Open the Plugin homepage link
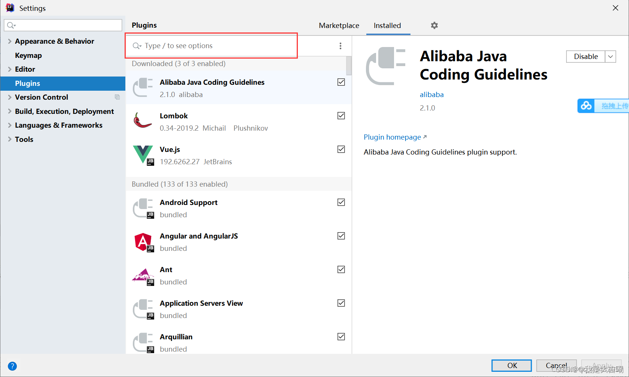629x377 pixels. coord(392,137)
